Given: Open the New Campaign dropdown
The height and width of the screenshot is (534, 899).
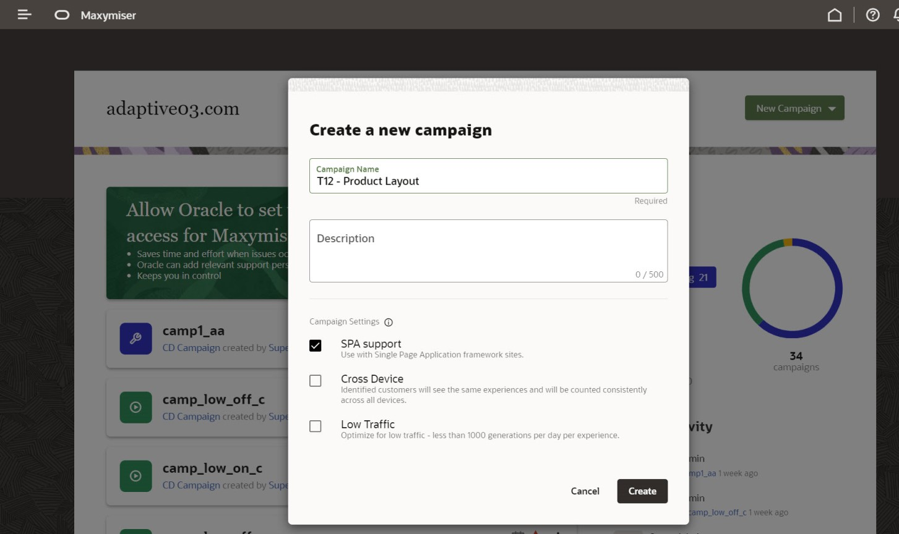Looking at the screenshot, I should [x=794, y=108].
